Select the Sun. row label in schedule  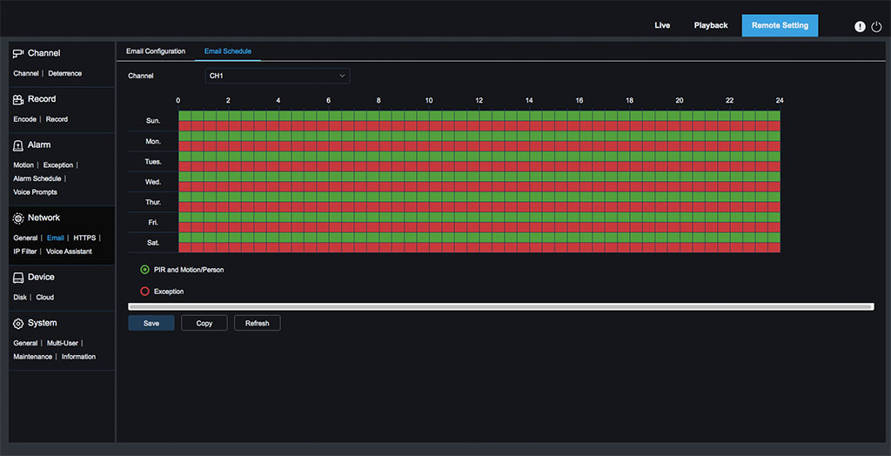(x=152, y=121)
